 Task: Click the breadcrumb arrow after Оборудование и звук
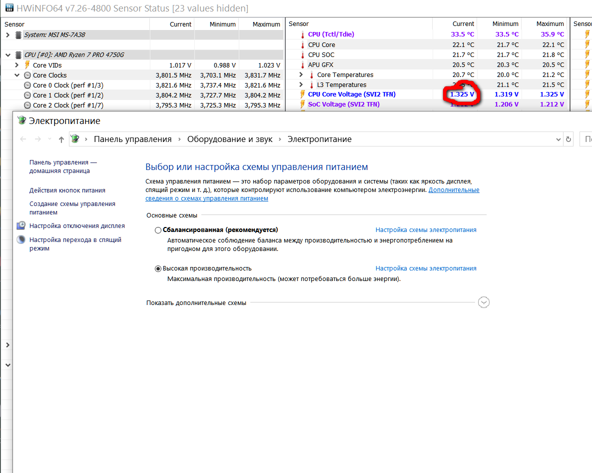tap(280, 139)
